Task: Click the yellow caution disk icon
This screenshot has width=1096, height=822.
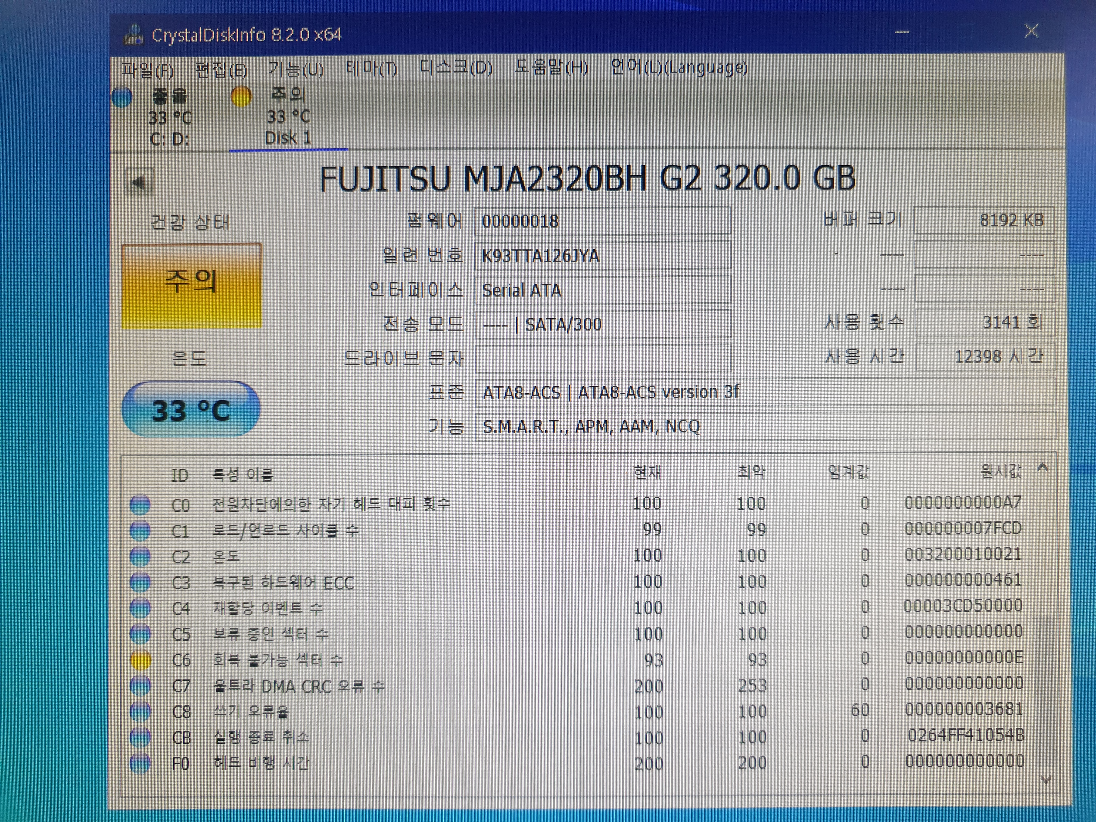Action: tap(241, 96)
